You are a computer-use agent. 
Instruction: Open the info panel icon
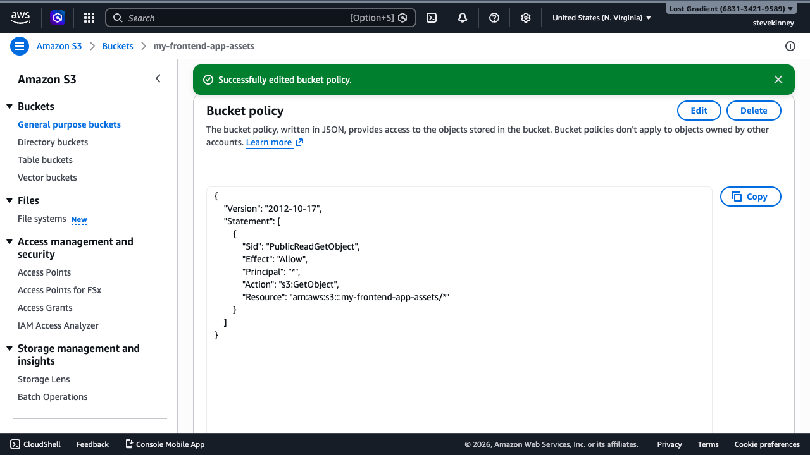790,46
